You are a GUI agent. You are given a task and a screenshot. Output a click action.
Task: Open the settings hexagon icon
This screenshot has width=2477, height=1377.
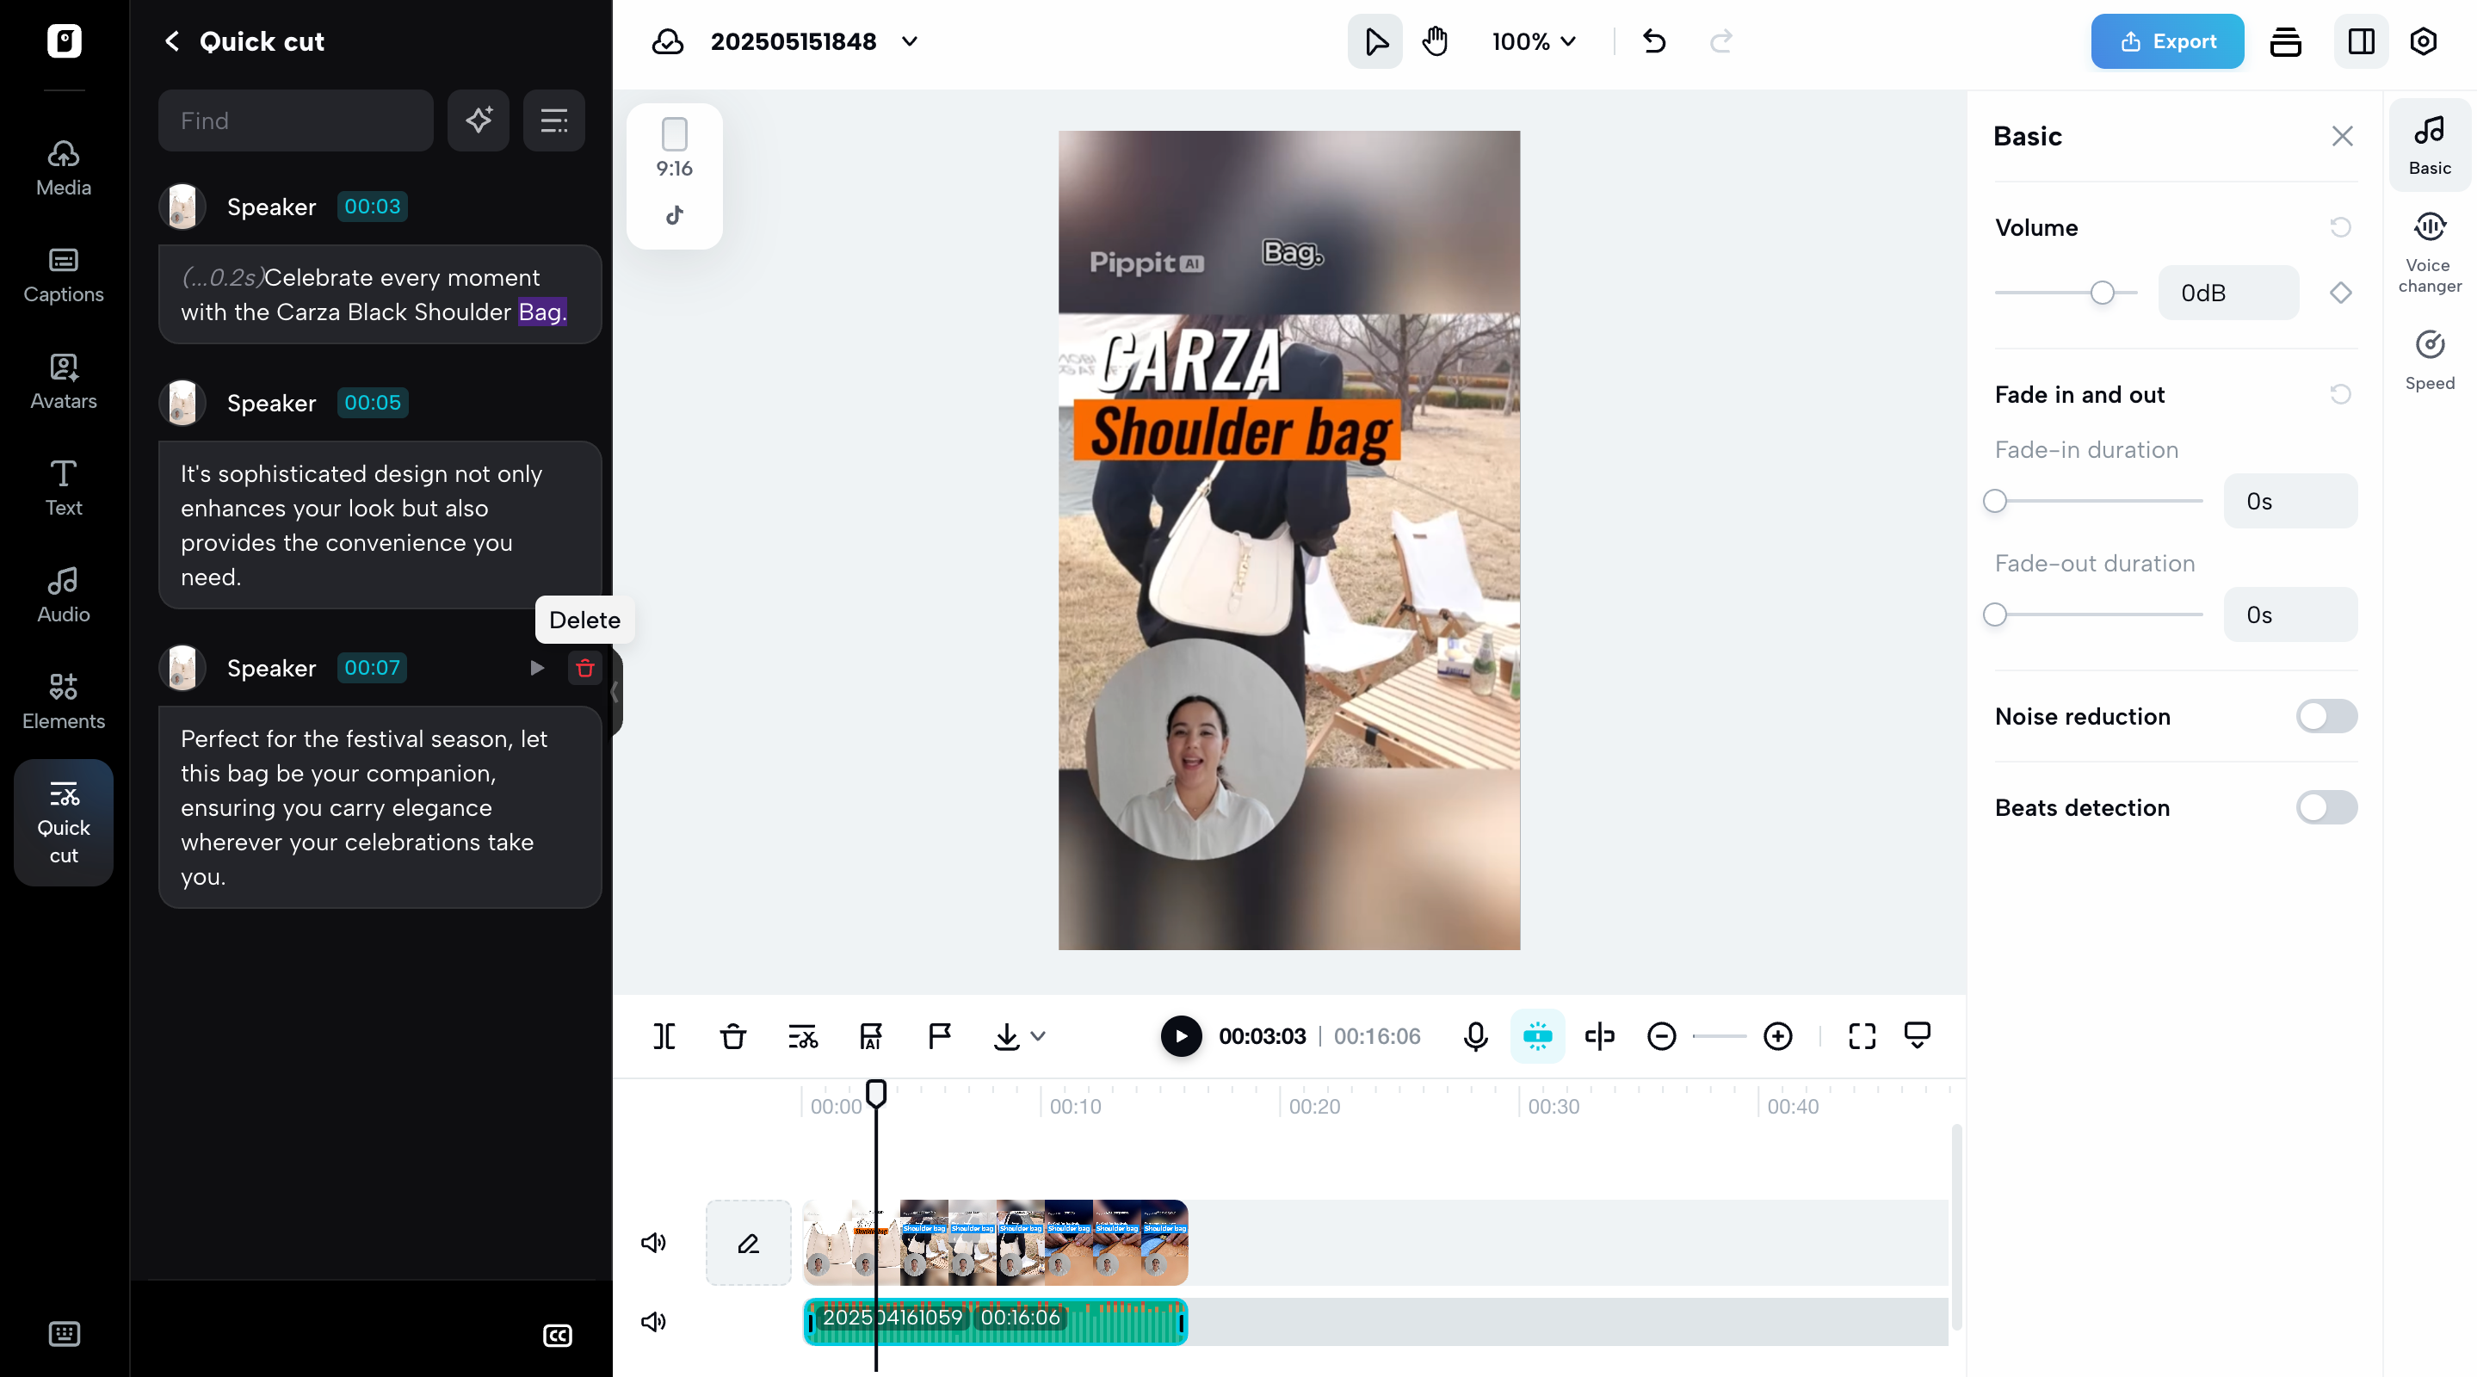tap(2423, 41)
